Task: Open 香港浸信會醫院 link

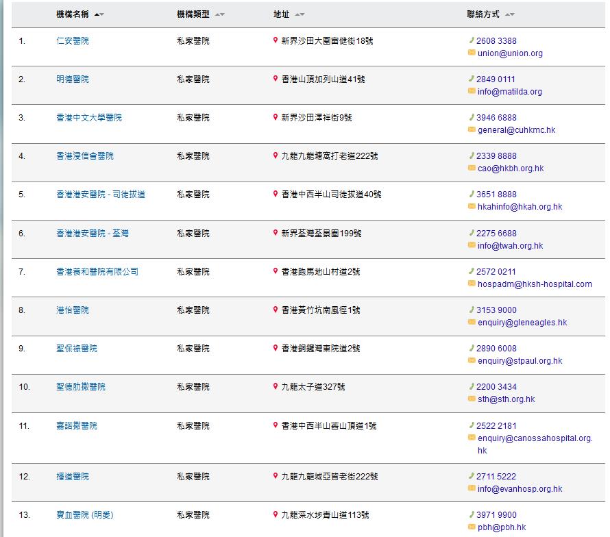Action: coord(85,156)
